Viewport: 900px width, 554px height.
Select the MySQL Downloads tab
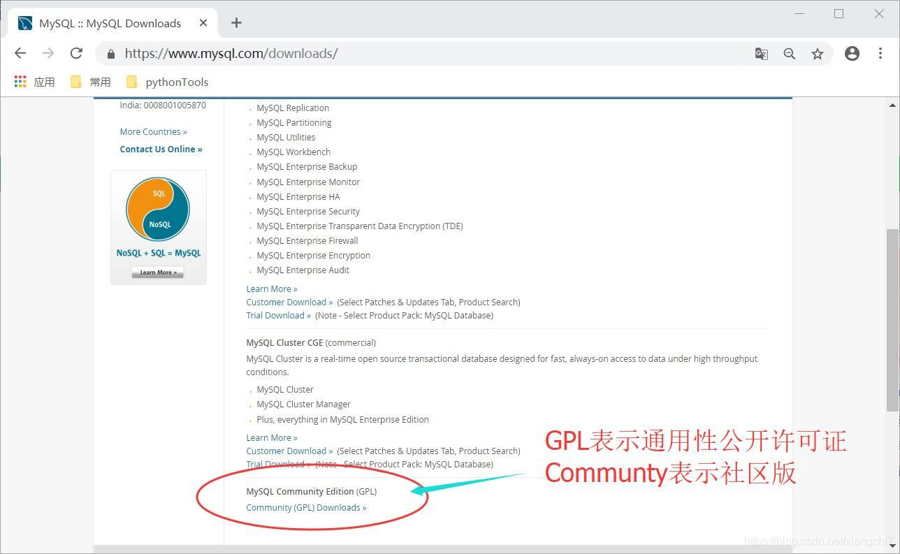112,23
